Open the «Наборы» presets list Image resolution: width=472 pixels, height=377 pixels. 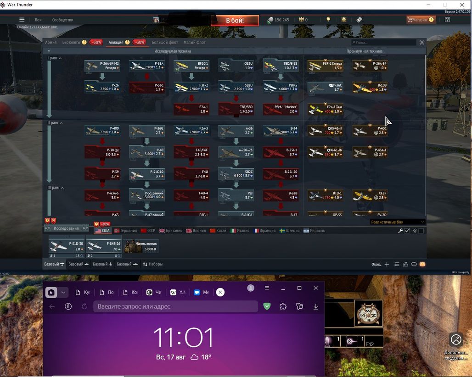coord(152,264)
